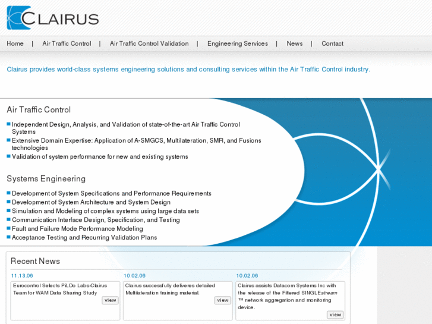Click Independent Design, Analysis, and Validation bullet
This screenshot has height=324, width=432.
click(126, 128)
